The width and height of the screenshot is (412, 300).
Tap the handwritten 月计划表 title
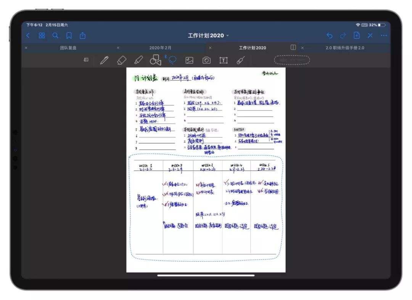click(146, 78)
